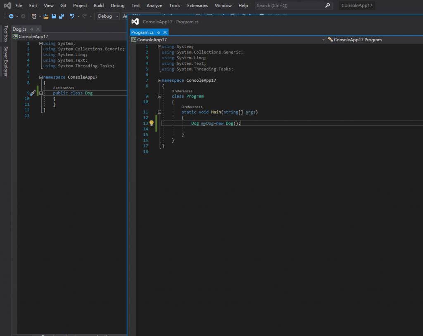Close the Program.cs tab
The width and height of the screenshot is (423, 336).
pyautogui.click(x=165, y=32)
